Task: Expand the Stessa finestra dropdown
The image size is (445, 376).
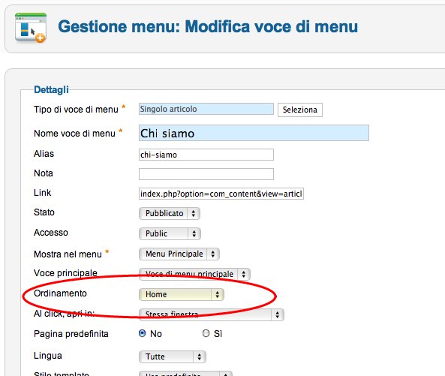Action: coord(212,314)
